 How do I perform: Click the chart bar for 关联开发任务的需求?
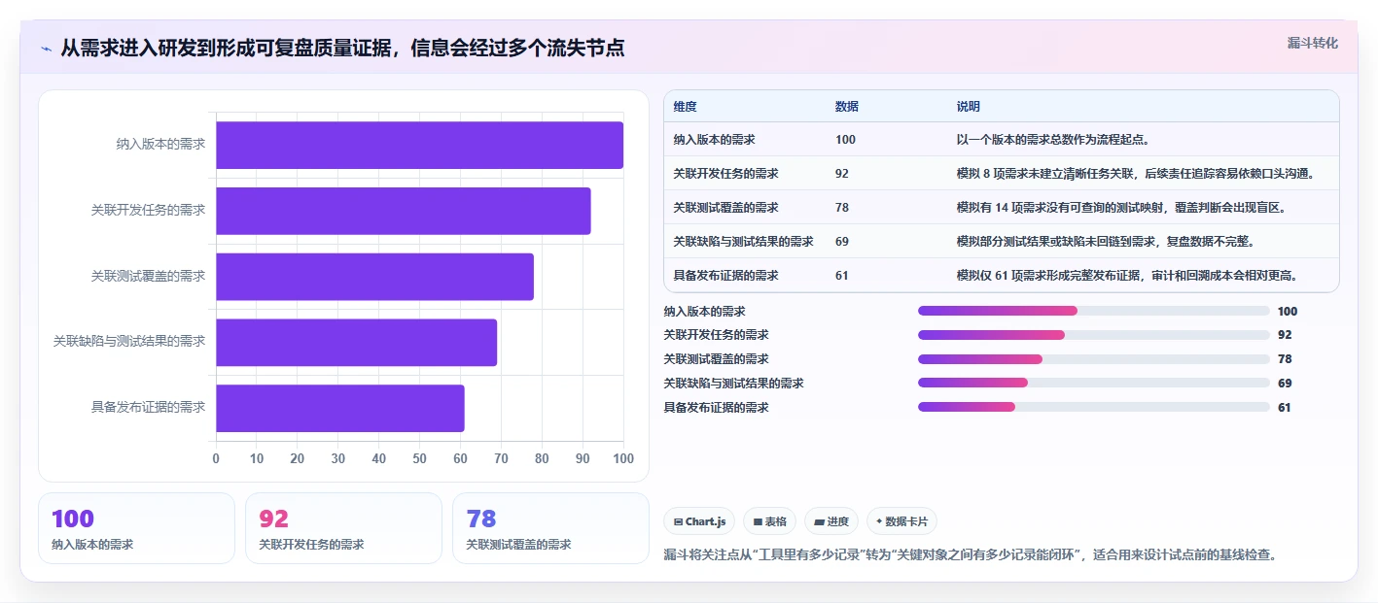(404, 211)
